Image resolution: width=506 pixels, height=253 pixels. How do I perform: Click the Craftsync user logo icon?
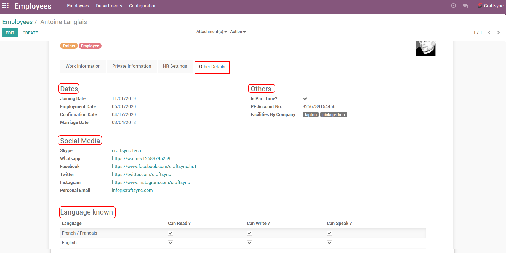pos(480,6)
